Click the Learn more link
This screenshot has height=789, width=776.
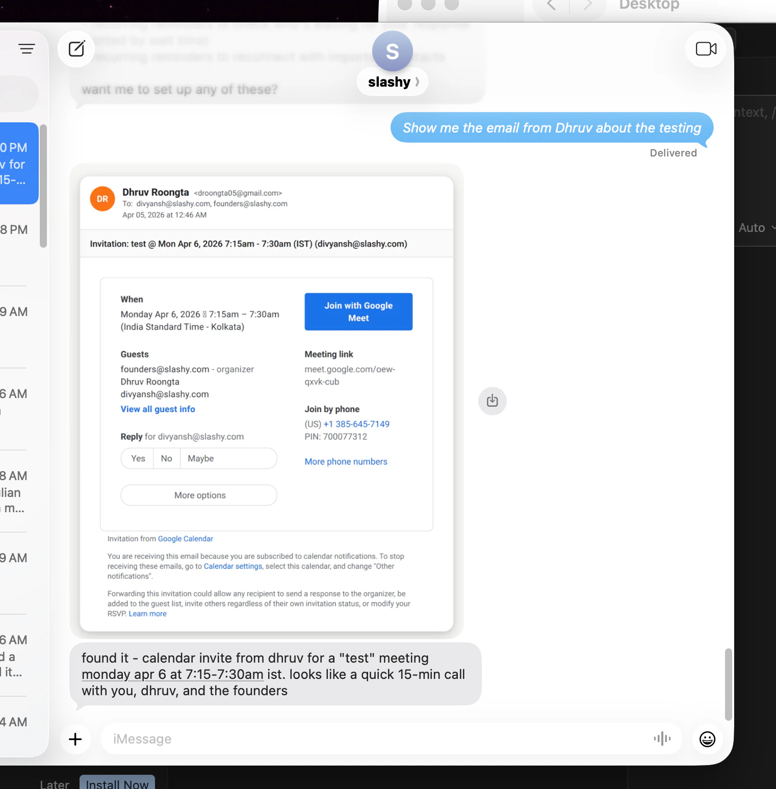click(x=148, y=614)
